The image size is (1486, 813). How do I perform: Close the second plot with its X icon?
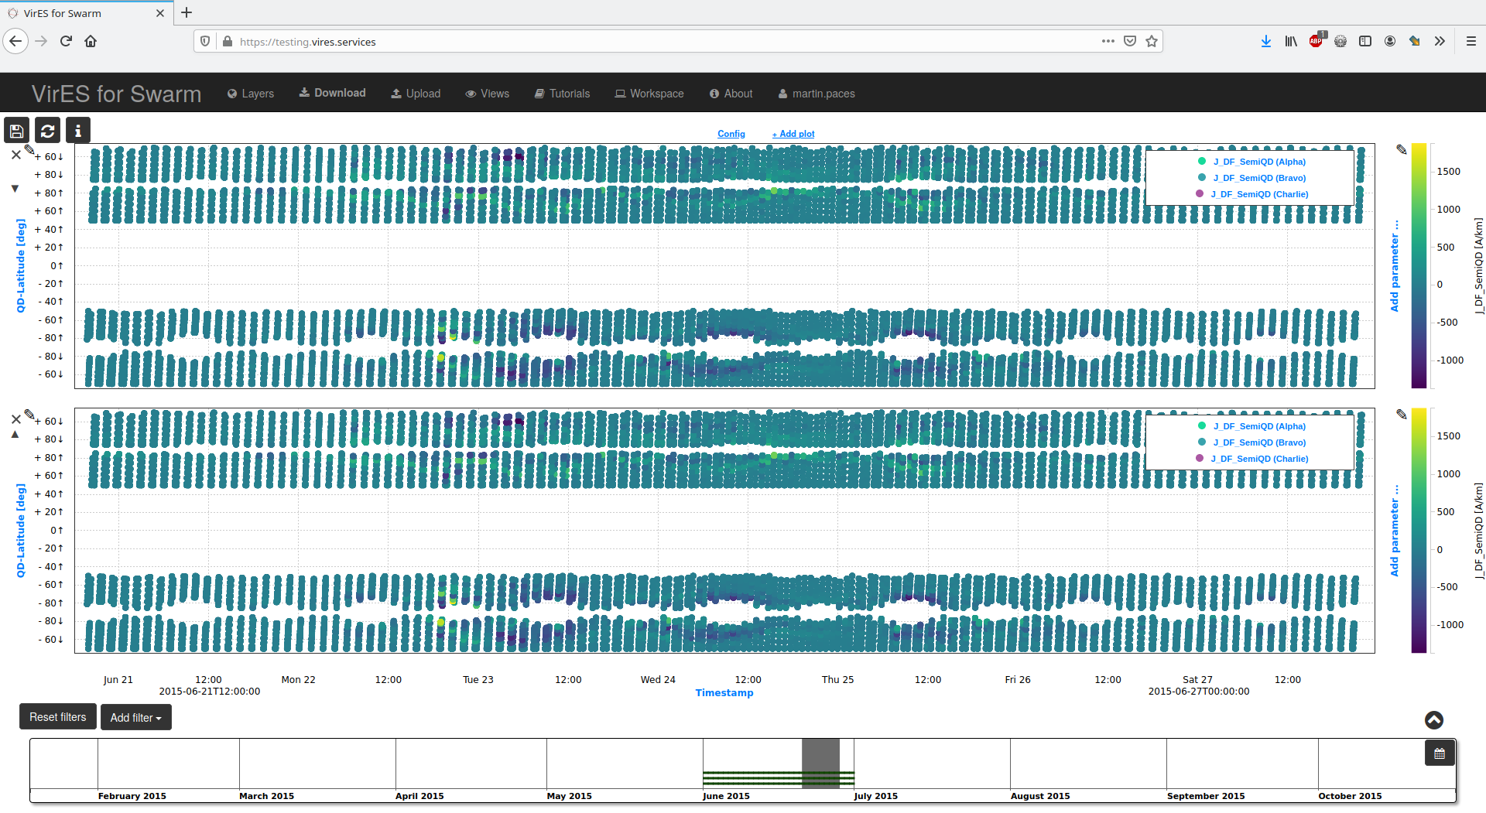tap(15, 418)
